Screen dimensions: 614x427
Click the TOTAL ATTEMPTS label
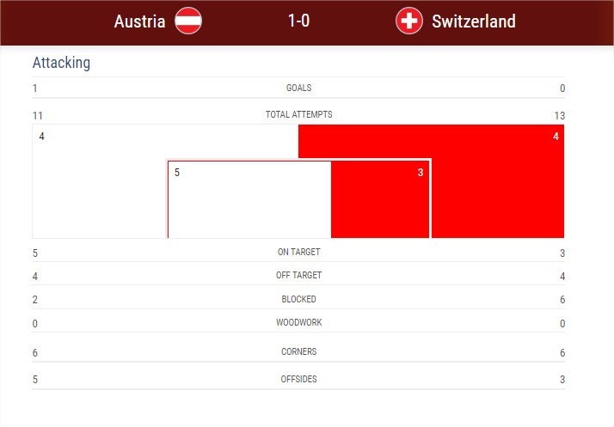coord(298,114)
